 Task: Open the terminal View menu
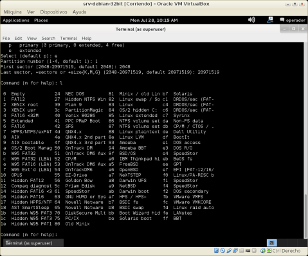[x=32, y=38]
